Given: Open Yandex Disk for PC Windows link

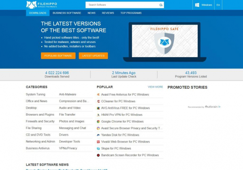Looking at the screenshot, I should tap(120, 135).
